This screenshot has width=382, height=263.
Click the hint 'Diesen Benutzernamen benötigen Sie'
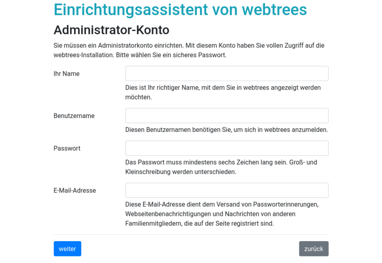click(226, 130)
